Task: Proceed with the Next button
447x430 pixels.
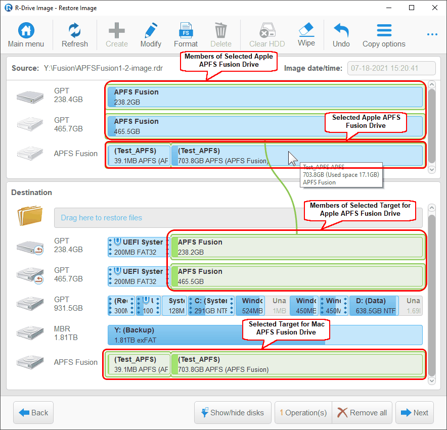Action: coord(415,412)
